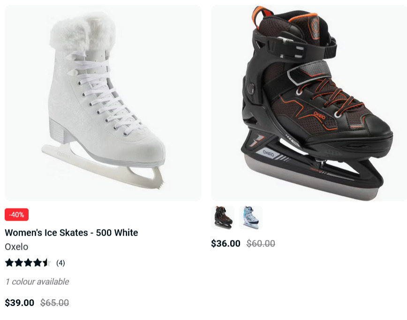Click the red -40% discount badge
This screenshot has height=320, width=407.
pos(16,215)
